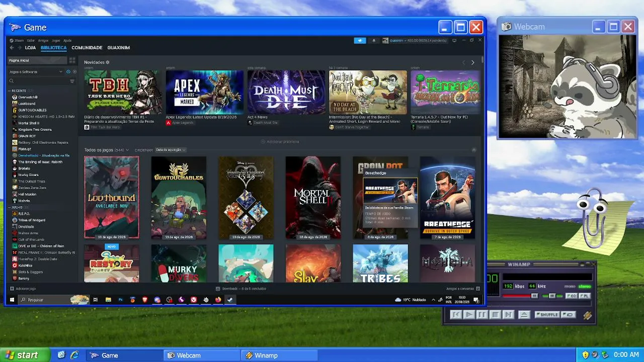644x362 pixels.
Task: Open Steam notifications bell
Action: coord(373,41)
